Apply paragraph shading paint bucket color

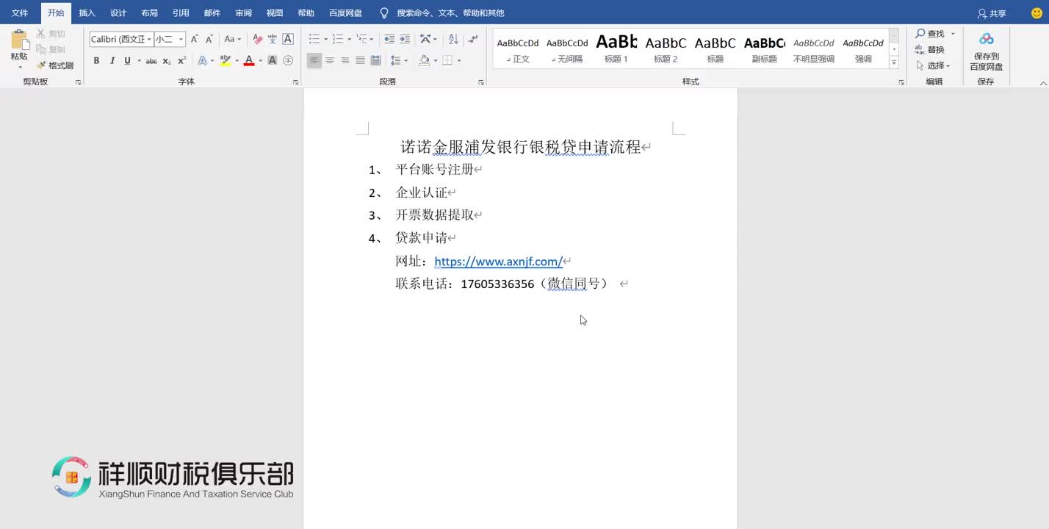424,61
